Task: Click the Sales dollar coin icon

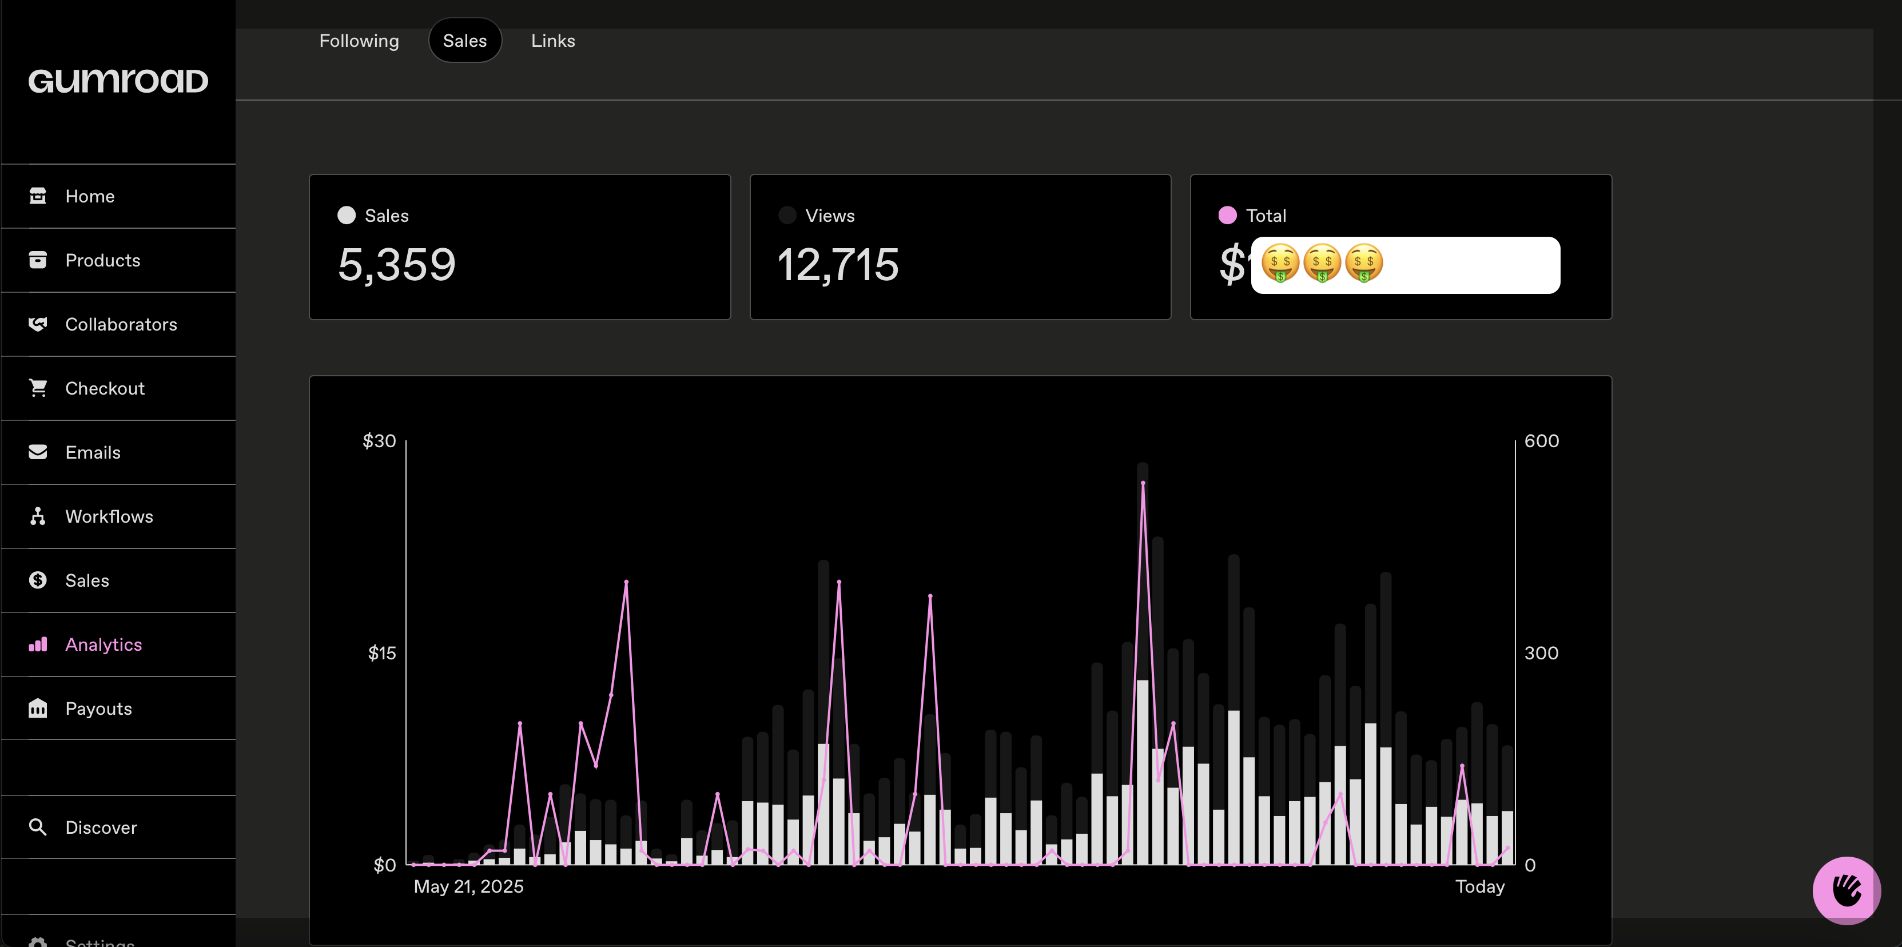Action: (x=38, y=580)
